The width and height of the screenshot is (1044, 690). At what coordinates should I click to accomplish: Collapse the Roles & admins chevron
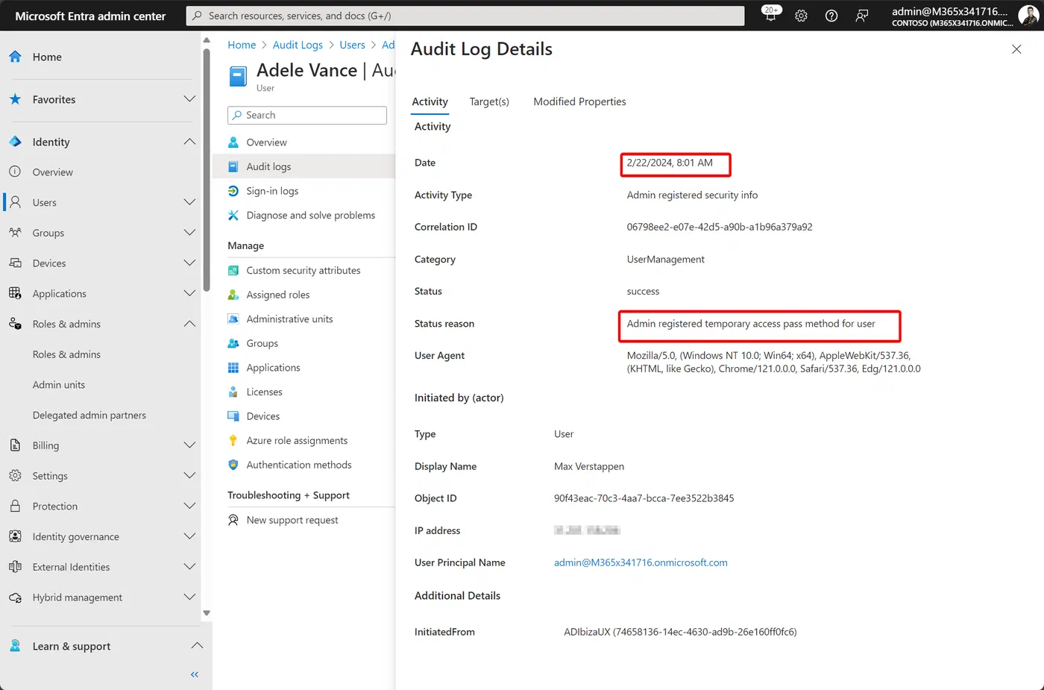click(189, 324)
